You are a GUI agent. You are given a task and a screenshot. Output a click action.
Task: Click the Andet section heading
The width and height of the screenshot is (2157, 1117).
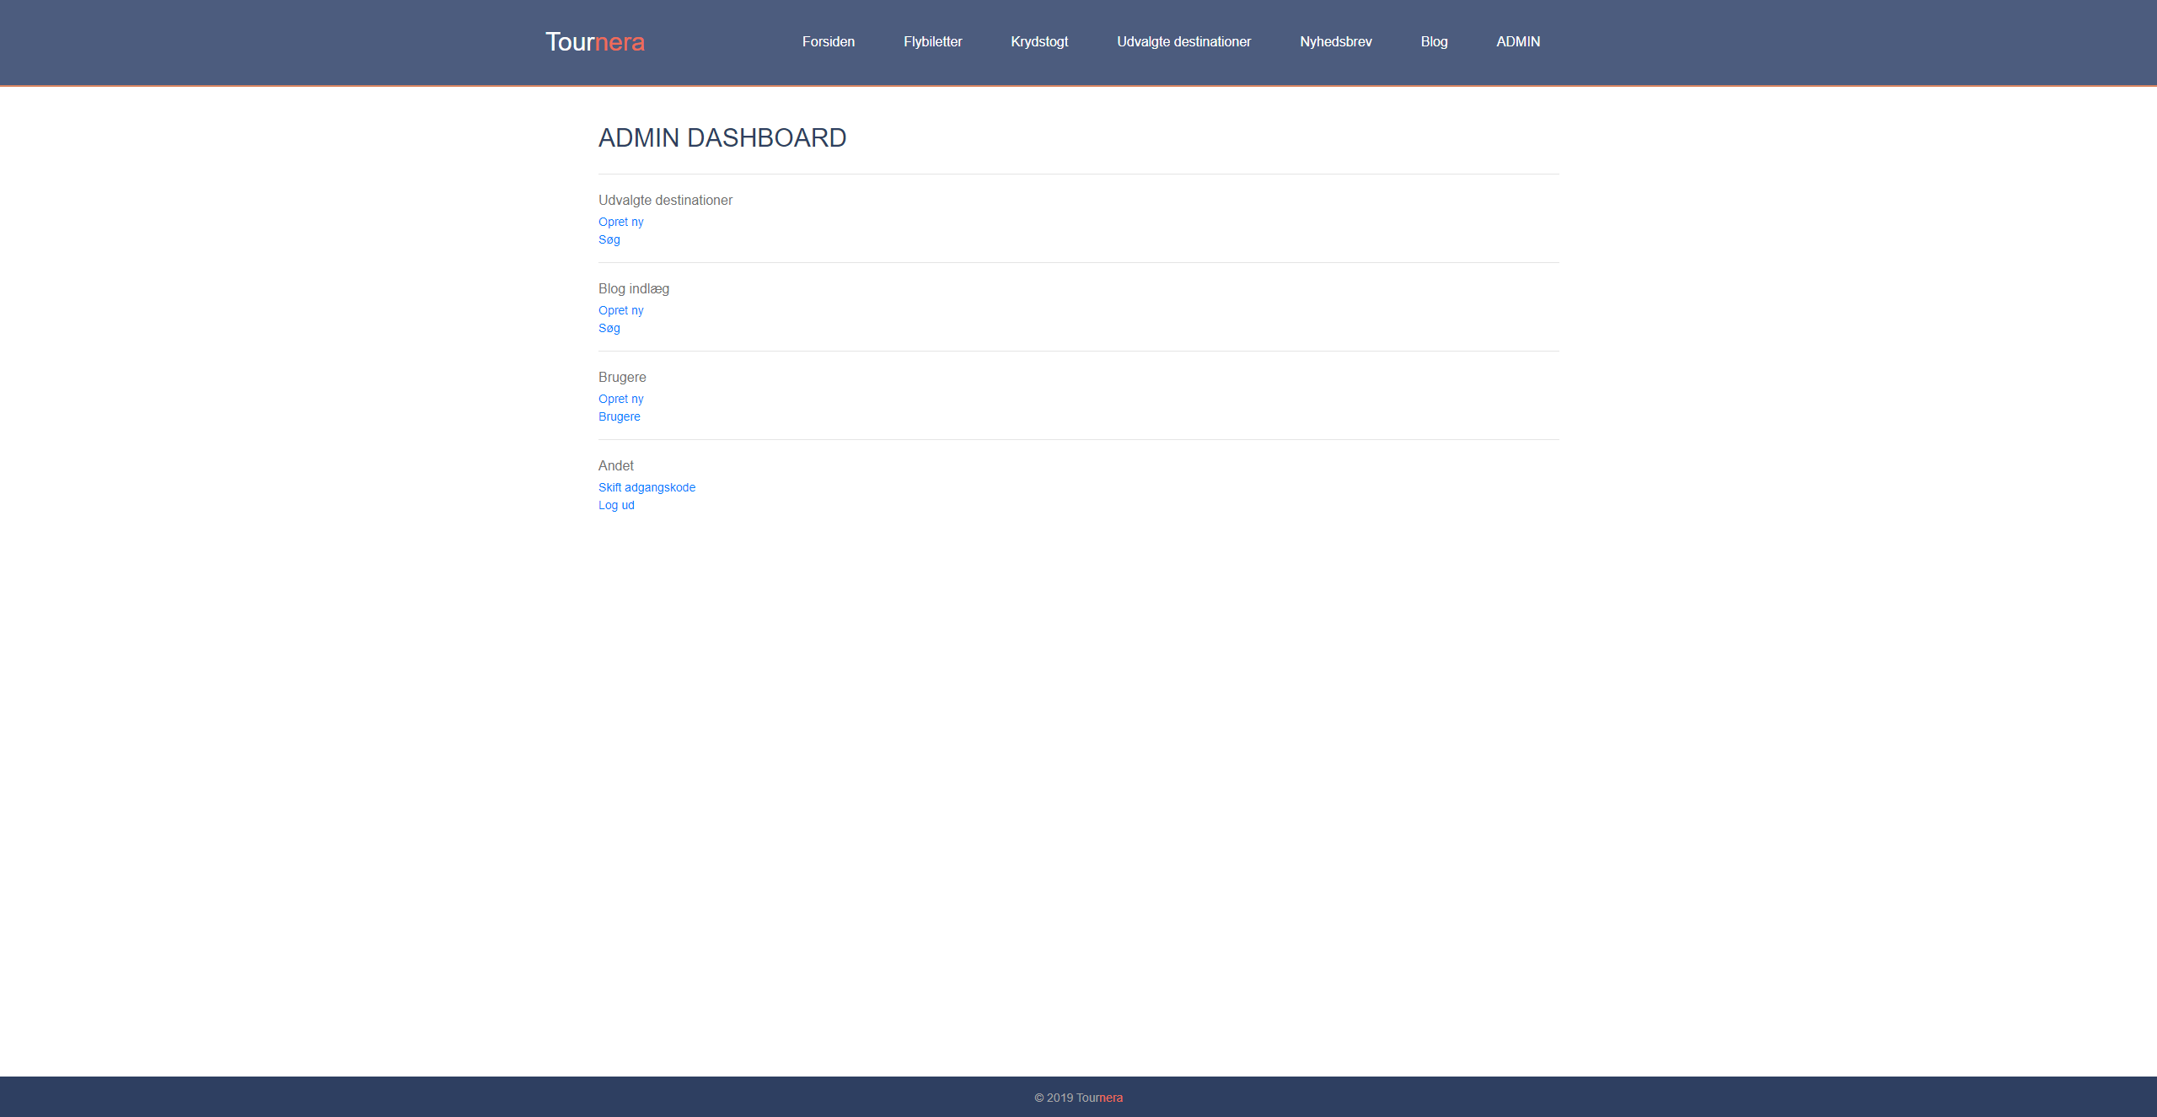click(615, 465)
